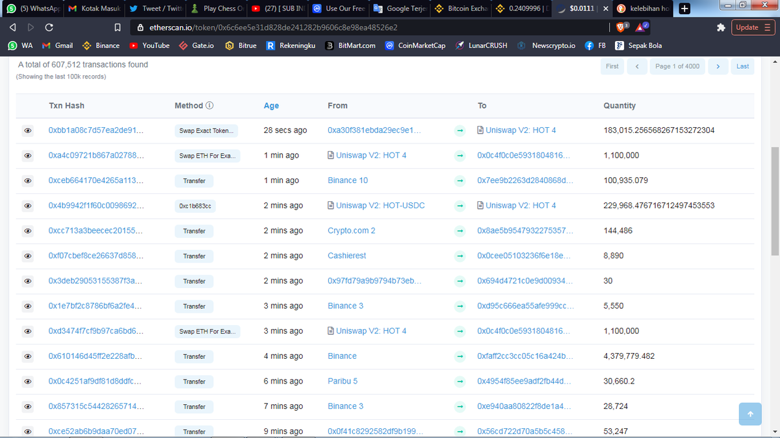Open the Gate.io bookmark
Screen dimensions: 780x438
[x=196, y=45]
